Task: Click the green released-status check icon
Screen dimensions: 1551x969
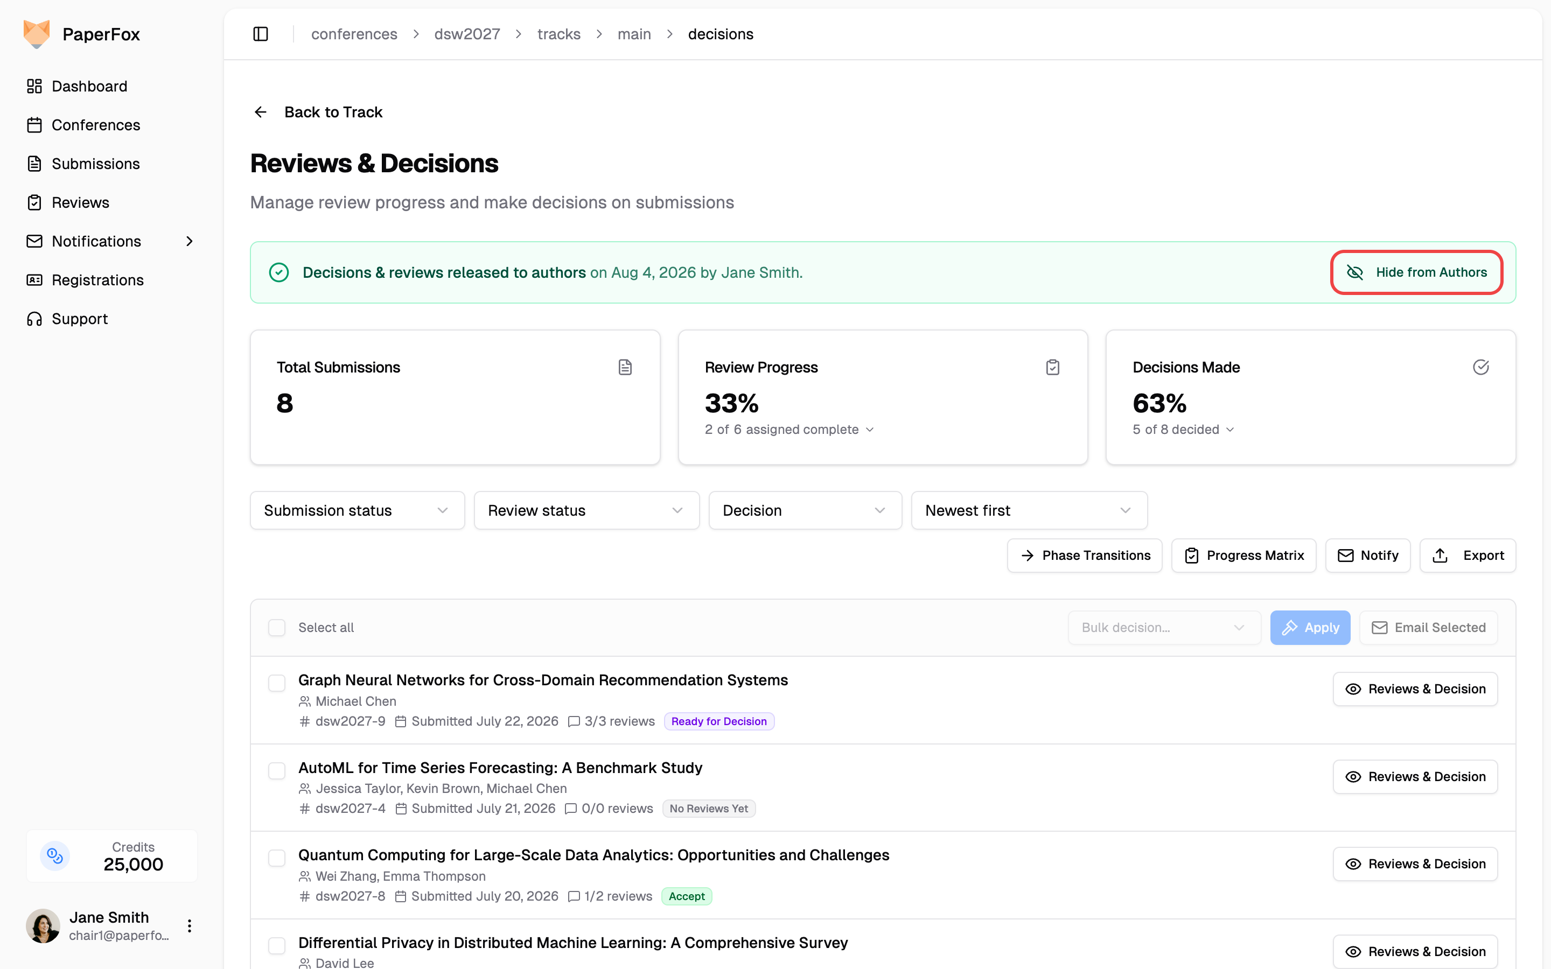Action: [x=279, y=272]
